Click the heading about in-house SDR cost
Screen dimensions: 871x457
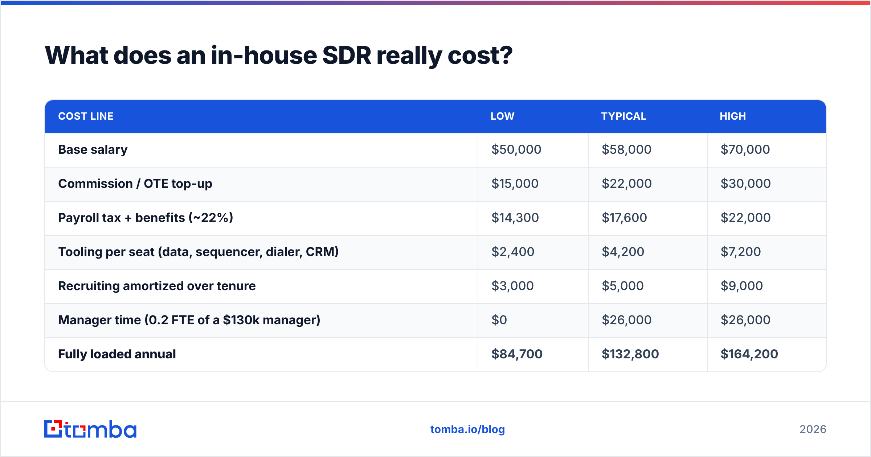[x=279, y=55]
